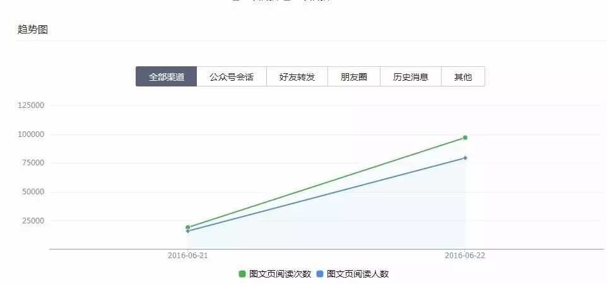Click the green 图文页阅读次数 legend dot

coord(242,274)
